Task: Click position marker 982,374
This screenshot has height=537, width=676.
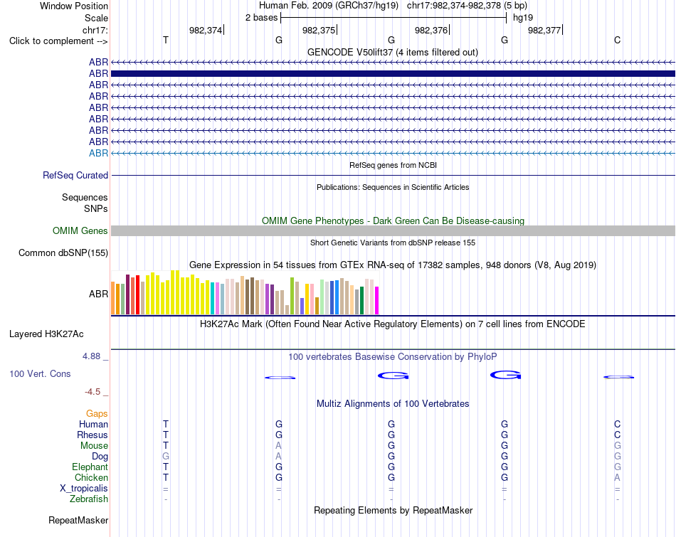Action: 206,30
